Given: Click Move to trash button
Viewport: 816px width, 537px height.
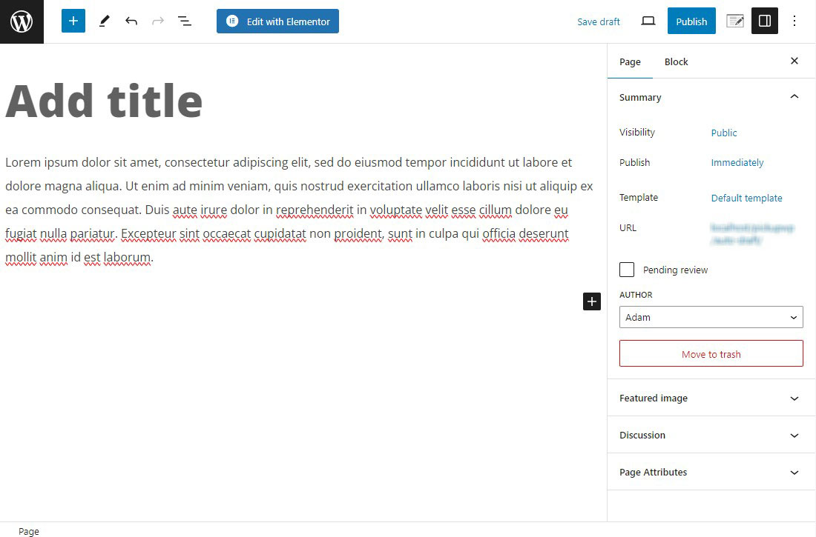Looking at the screenshot, I should coord(711,353).
